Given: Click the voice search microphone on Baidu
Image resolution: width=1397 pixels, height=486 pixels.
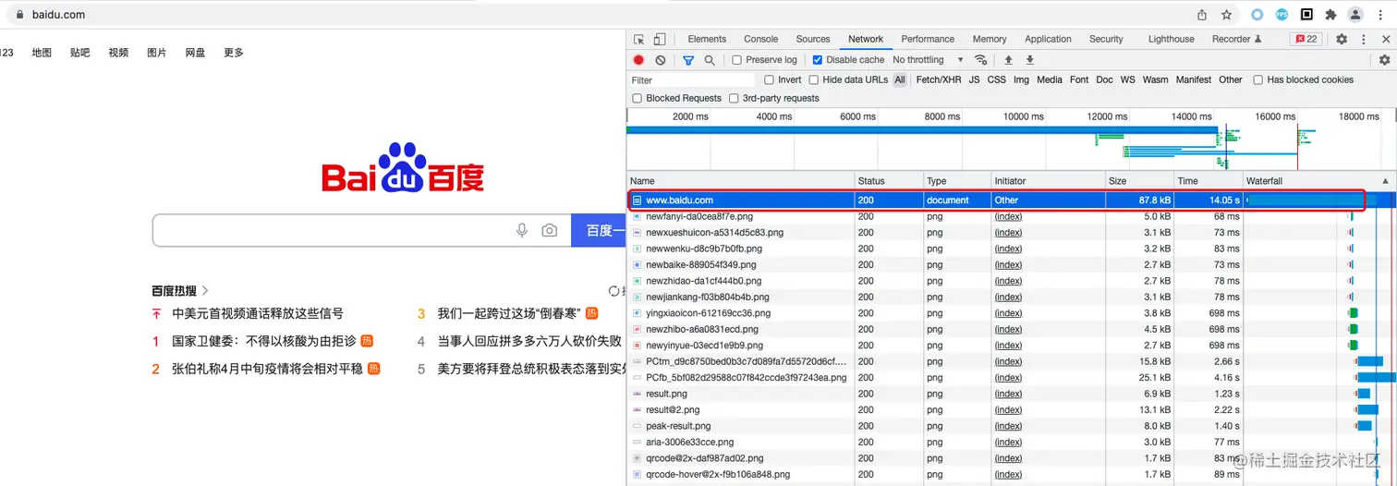Looking at the screenshot, I should click(522, 230).
